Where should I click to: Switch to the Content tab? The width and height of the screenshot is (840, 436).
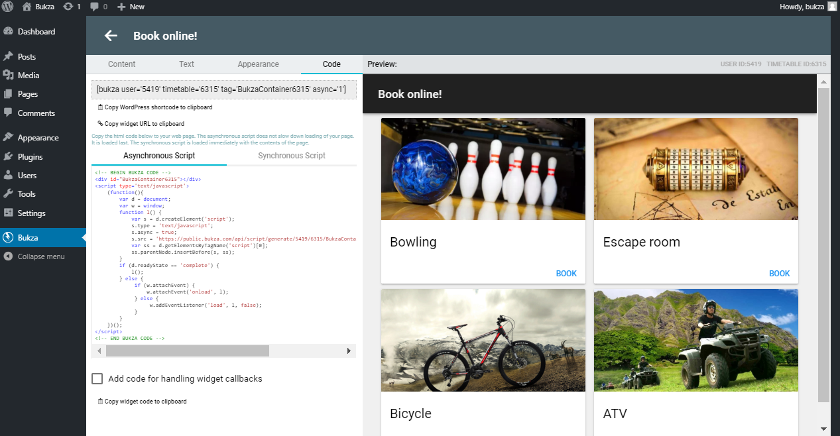pos(122,64)
